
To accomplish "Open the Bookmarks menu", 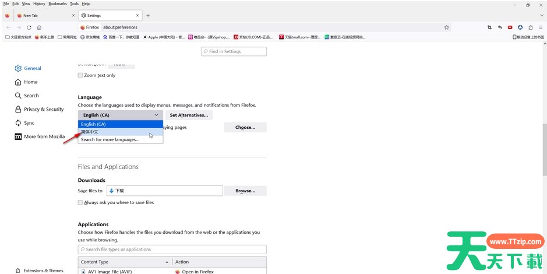I will tap(57, 3).
